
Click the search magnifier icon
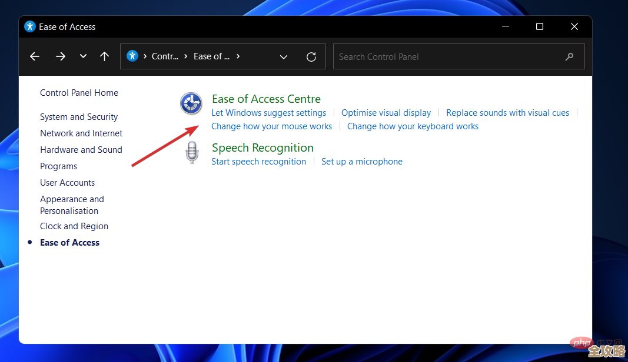point(569,56)
